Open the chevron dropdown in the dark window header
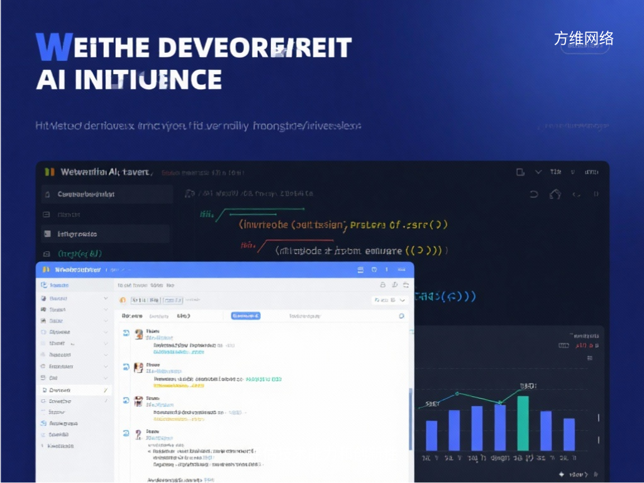Viewport: 644px width, 483px height. click(538, 172)
